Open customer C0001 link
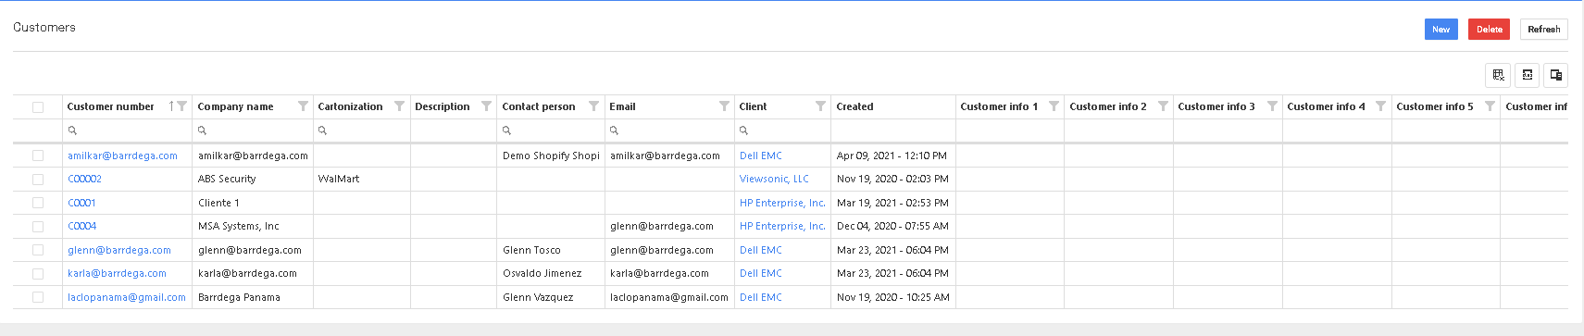The image size is (1584, 336). tap(81, 203)
